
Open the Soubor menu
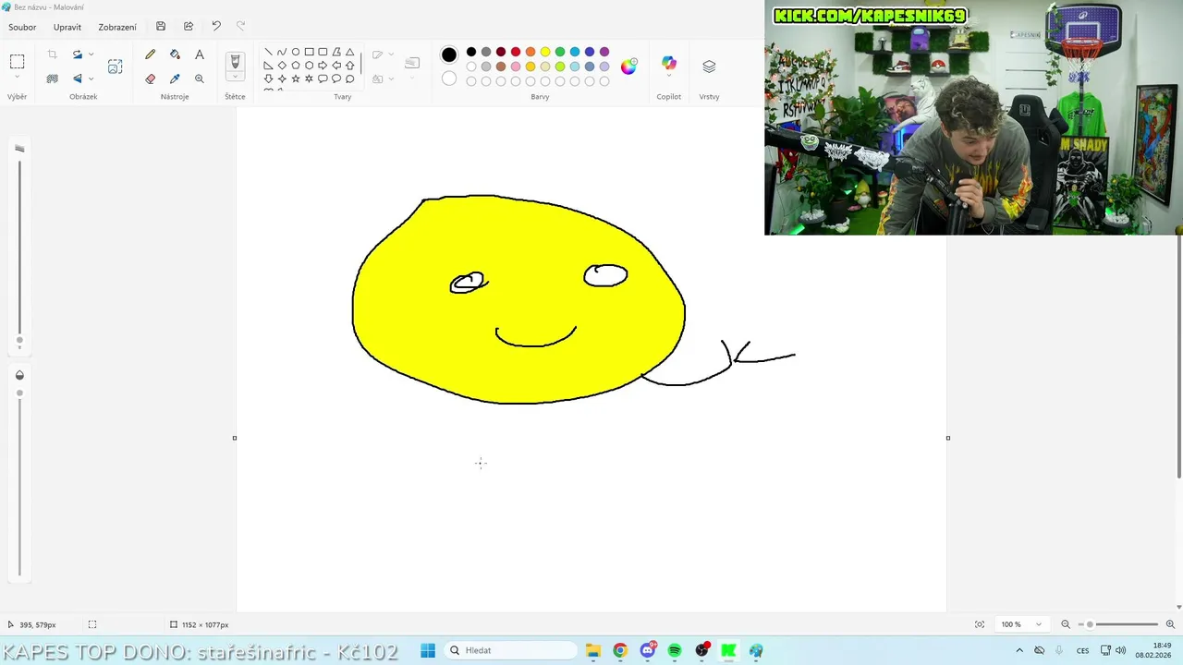coord(22,28)
